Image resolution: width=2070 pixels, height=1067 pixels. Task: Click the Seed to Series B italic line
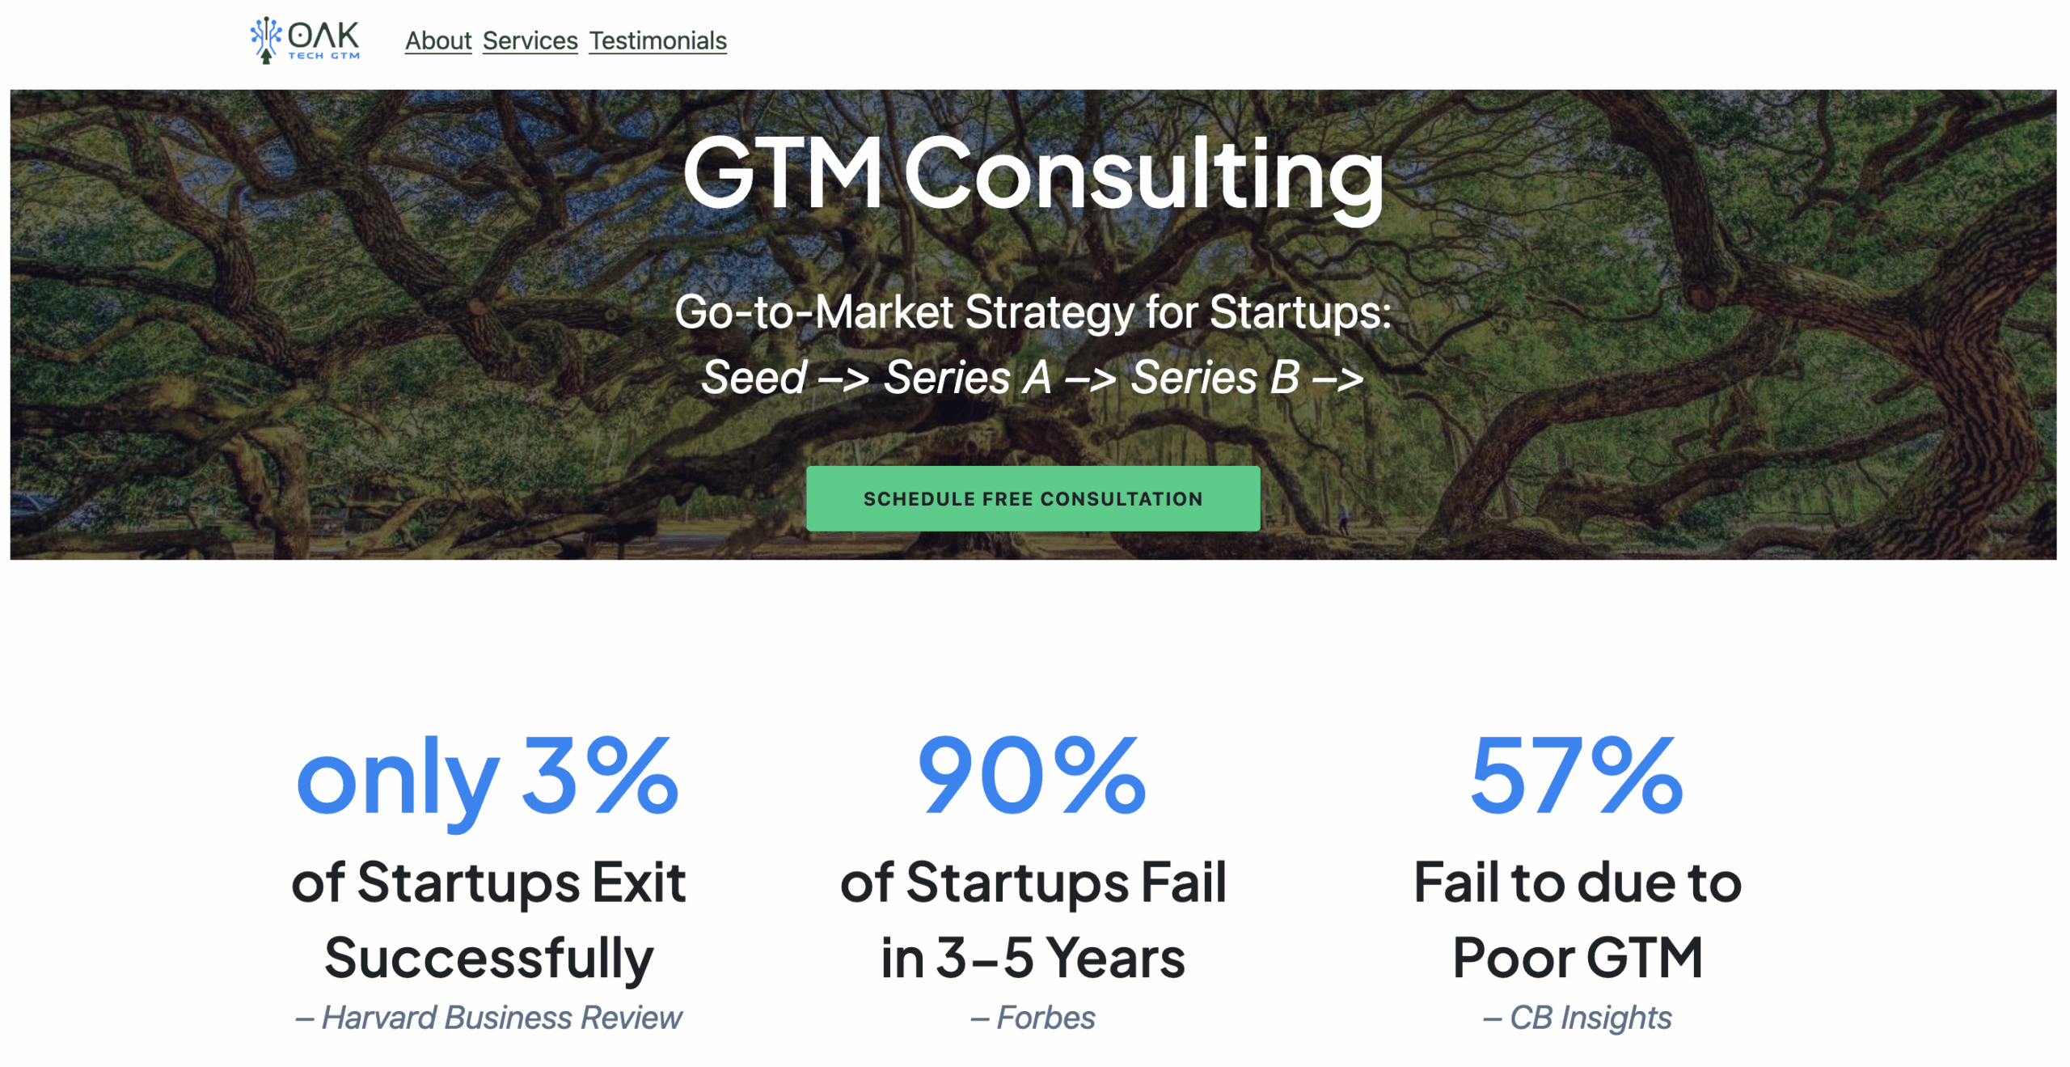click(x=1033, y=378)
